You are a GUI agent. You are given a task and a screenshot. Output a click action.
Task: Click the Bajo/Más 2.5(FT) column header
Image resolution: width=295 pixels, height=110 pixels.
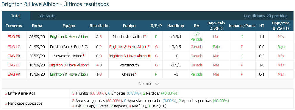(x=216, y=26)
